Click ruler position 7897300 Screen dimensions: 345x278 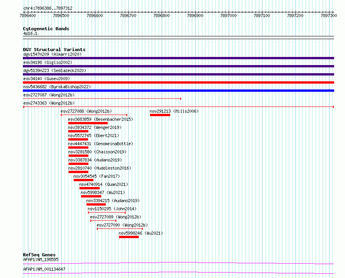point(329,15)
